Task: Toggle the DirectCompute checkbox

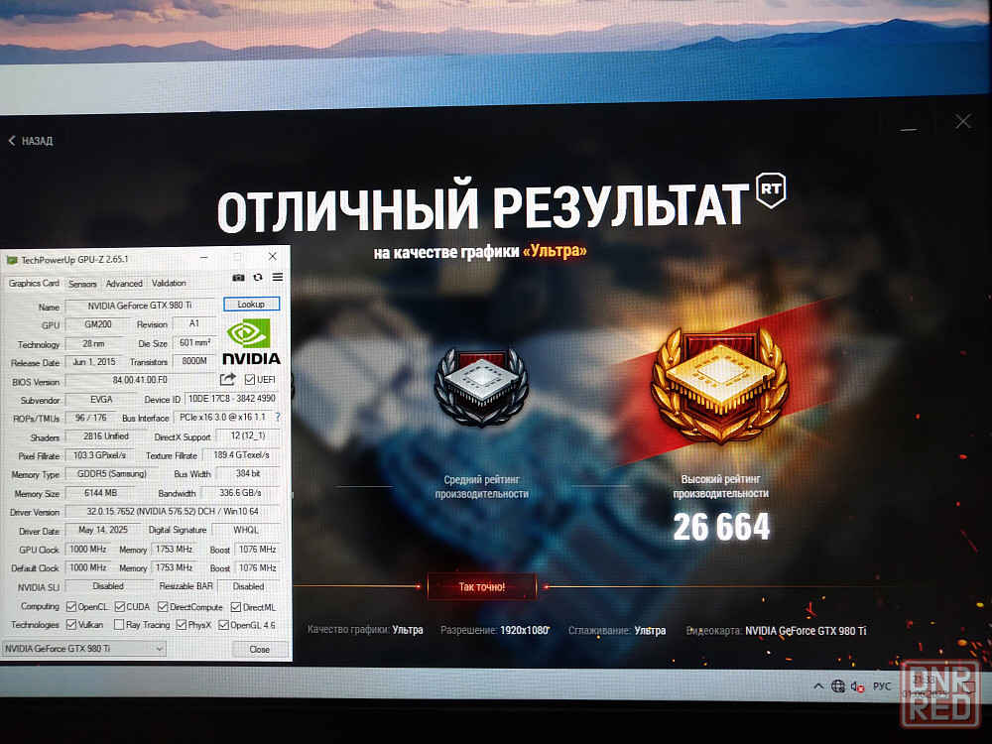Action: click(x=163, y=607)
